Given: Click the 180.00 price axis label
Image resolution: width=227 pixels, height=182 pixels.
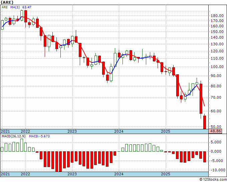Looking at the screenshot, I should pos(217,16).
